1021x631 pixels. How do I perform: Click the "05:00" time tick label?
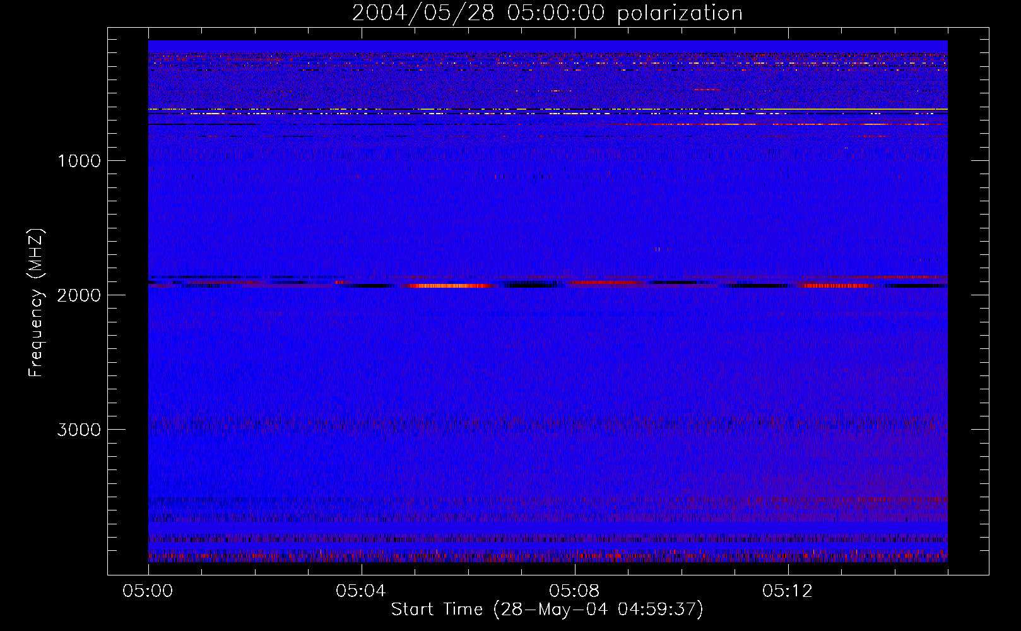[x=148, y=591]
